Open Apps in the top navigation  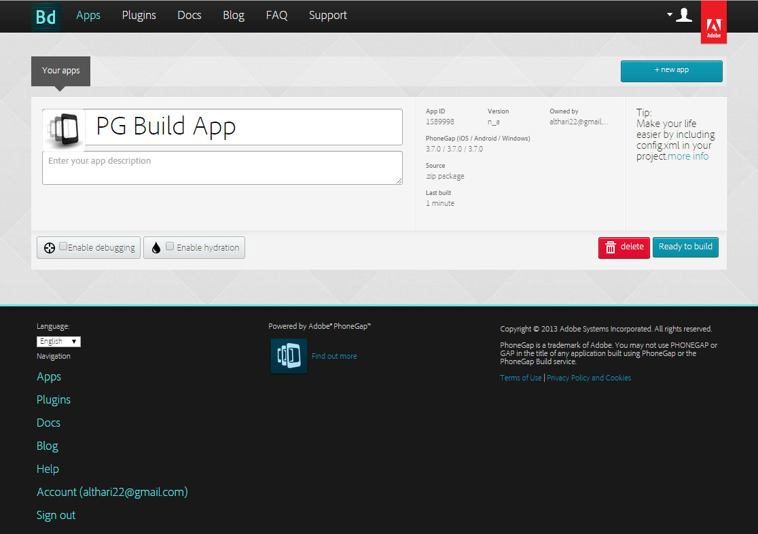(88, 16)
